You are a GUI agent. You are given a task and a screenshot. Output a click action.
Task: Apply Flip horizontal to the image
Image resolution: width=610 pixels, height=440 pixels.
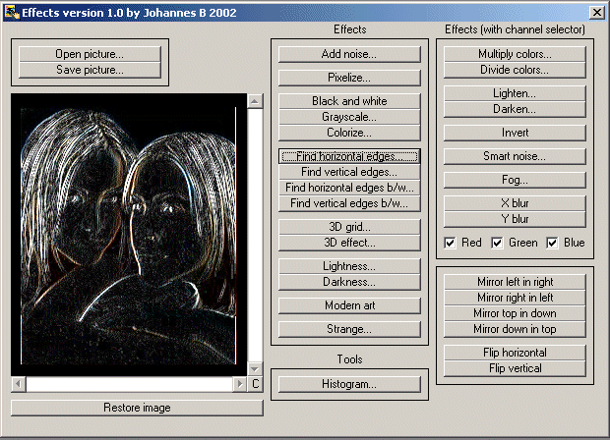(515, 353)
